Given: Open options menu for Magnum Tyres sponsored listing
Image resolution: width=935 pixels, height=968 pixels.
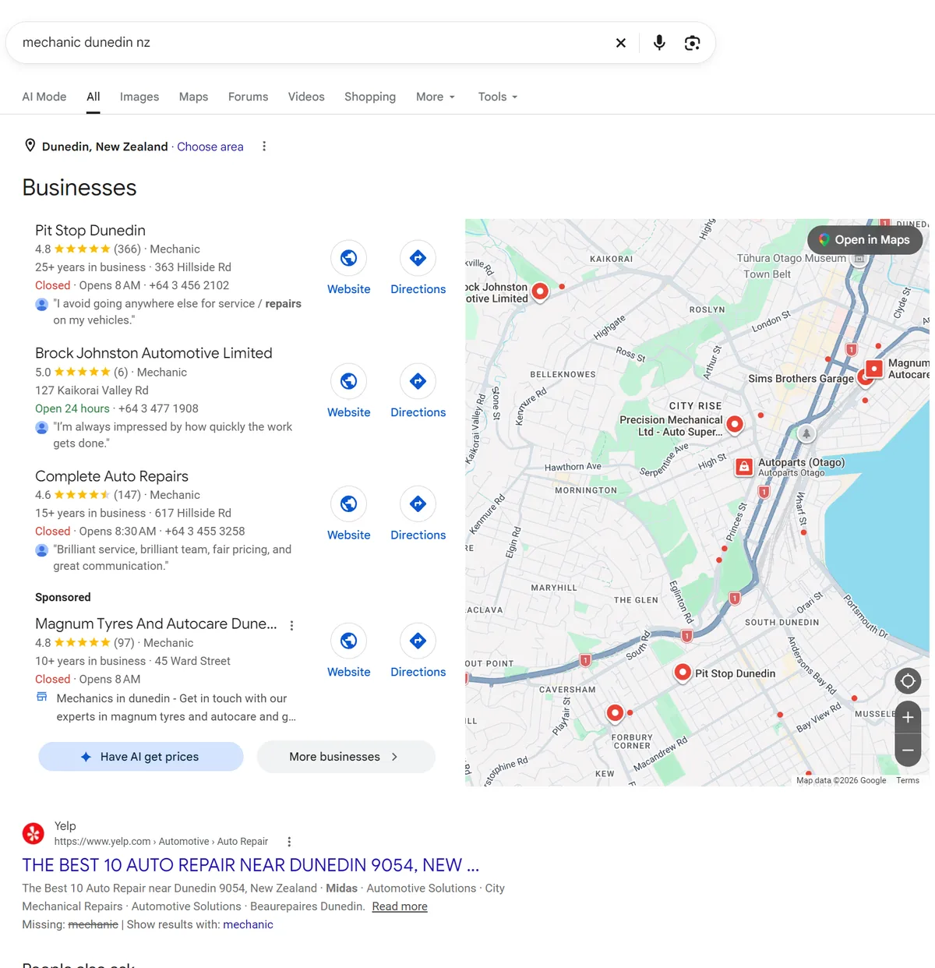Looking at the screenshot, I should click(292, 625).
